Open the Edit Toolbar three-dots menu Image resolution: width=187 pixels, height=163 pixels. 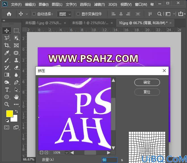pyautogui.click(x=16, y=104)
